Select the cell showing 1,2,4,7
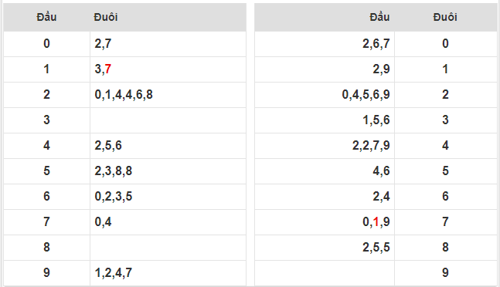The image size is (500, 287). [168, 273]
